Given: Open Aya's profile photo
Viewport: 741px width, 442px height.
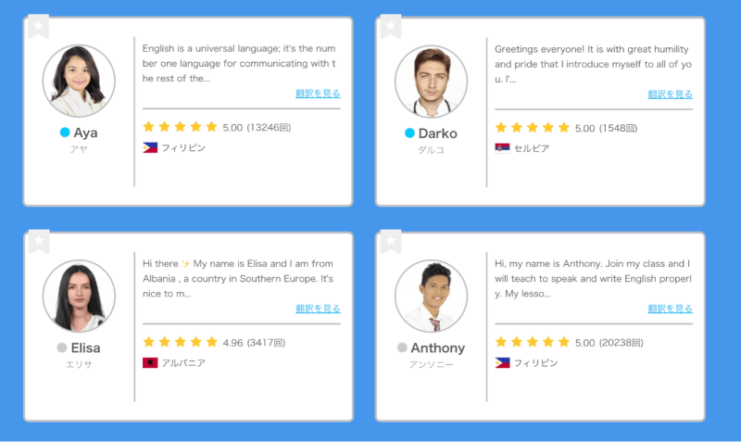Looking at the screenshot, I should (x=79, y=81).
